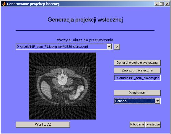Click the 'P.boczna' button
171x134 pixels.
[137, 124]
